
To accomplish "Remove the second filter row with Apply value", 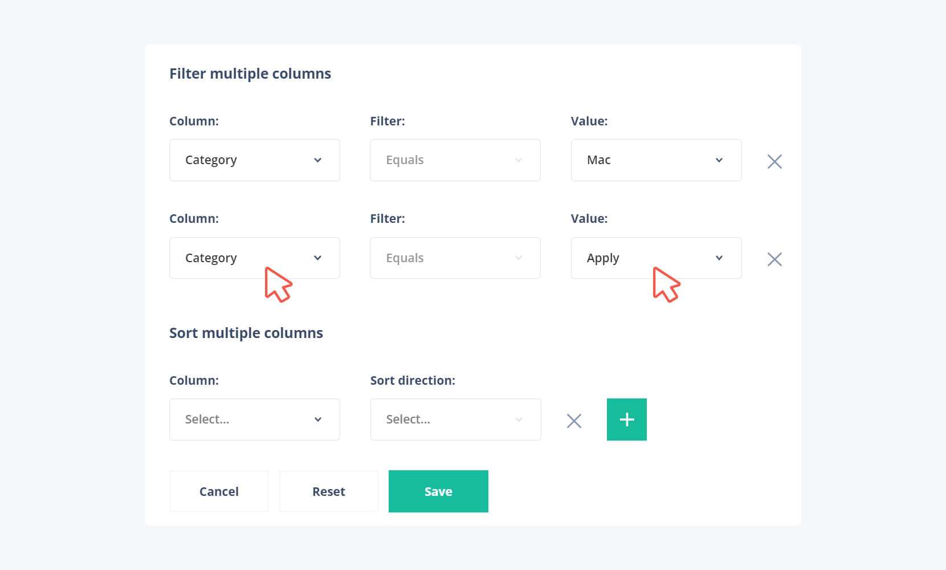I will (x=774, y=259).
